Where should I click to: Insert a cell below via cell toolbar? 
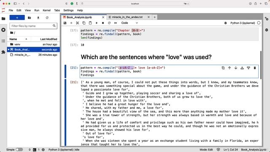(x=248, y=68)
